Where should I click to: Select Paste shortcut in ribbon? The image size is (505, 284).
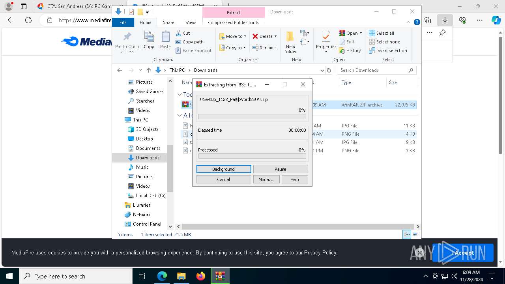point(194,50)
